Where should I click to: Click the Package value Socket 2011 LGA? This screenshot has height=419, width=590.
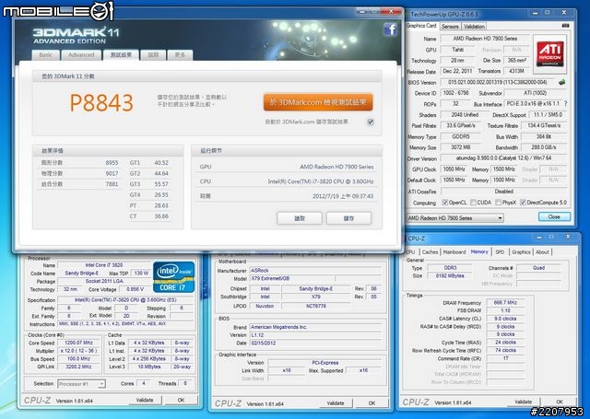[x=104, y=282]
